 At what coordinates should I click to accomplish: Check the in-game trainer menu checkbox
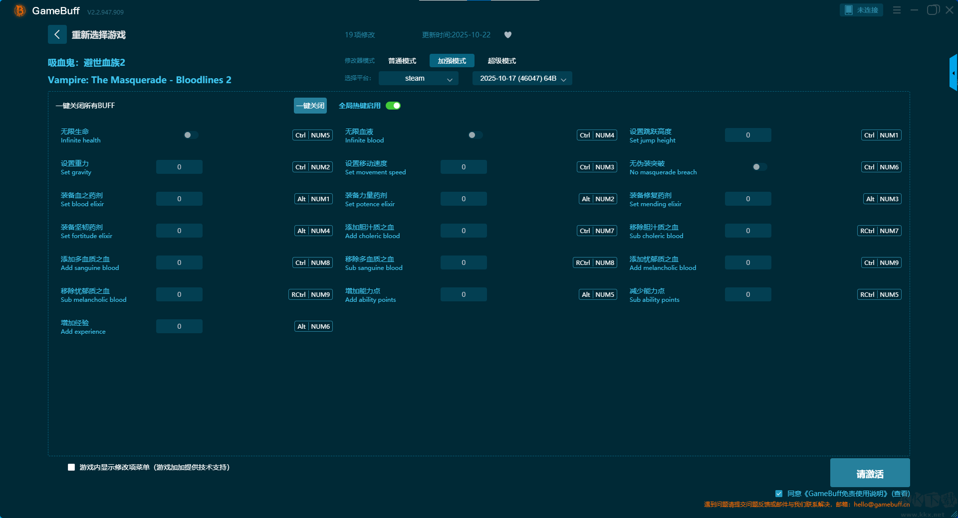pos(71,467)
